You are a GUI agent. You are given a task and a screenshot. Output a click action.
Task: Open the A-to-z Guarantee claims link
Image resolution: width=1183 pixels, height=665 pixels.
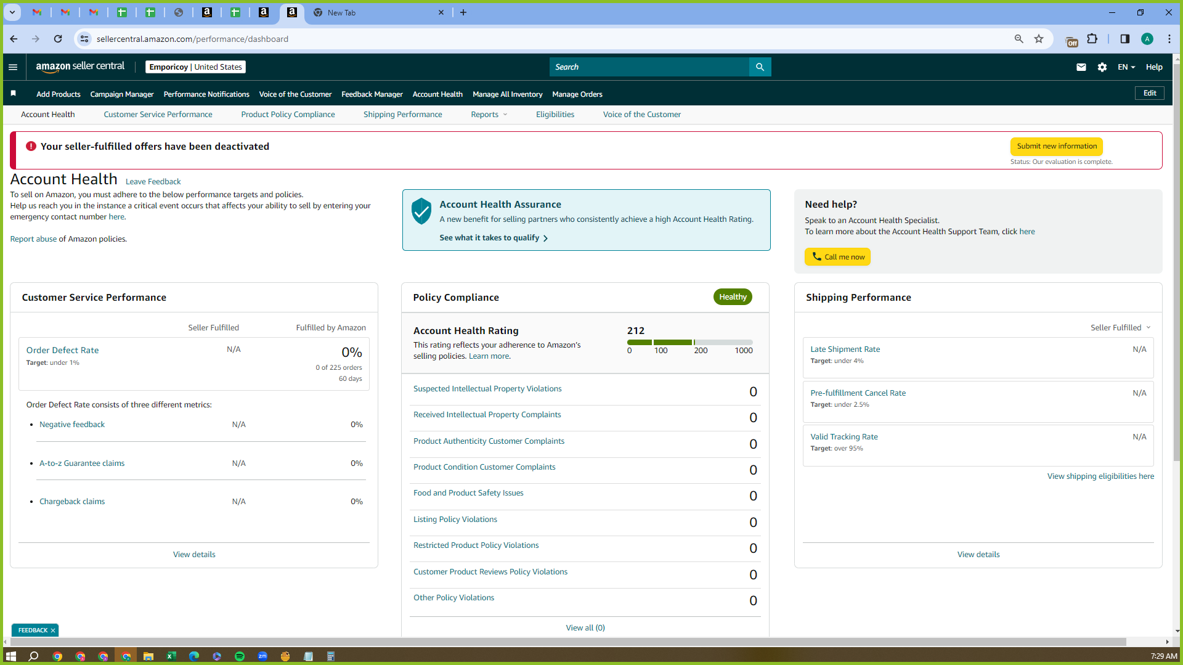pos(82,463)
